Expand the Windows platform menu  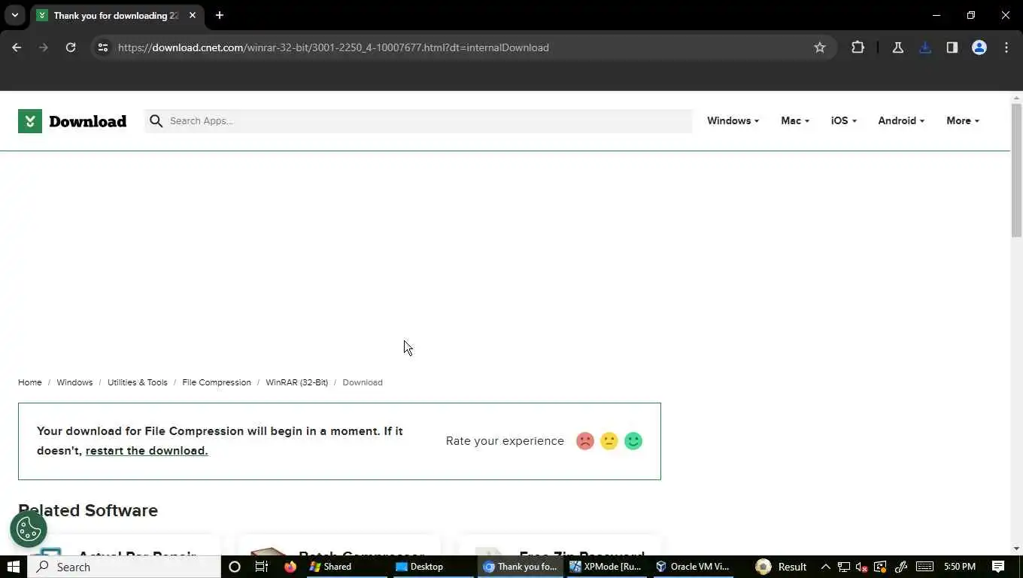(x=733, y=120)
